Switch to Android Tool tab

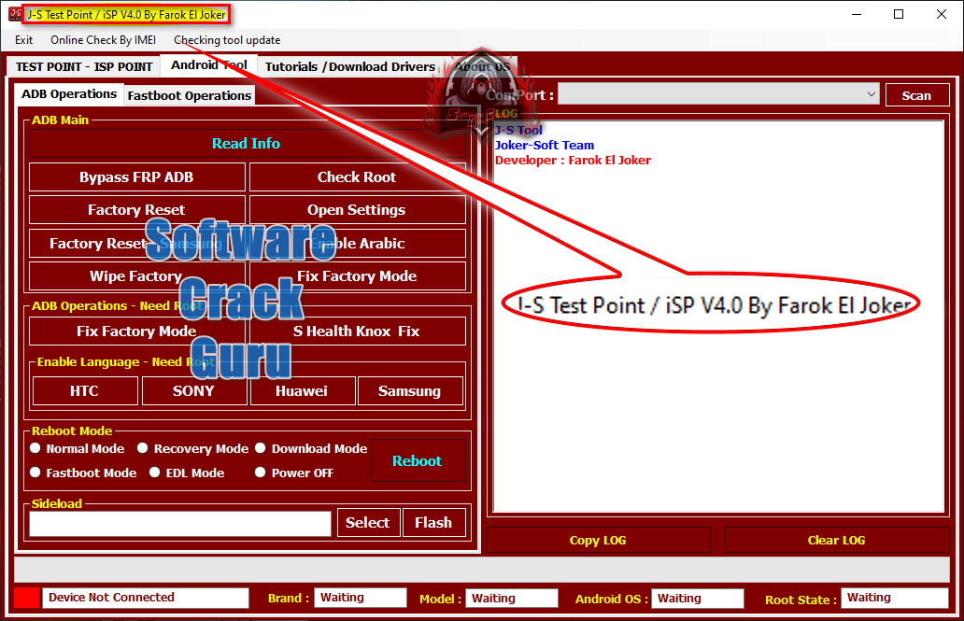[209, 64]
